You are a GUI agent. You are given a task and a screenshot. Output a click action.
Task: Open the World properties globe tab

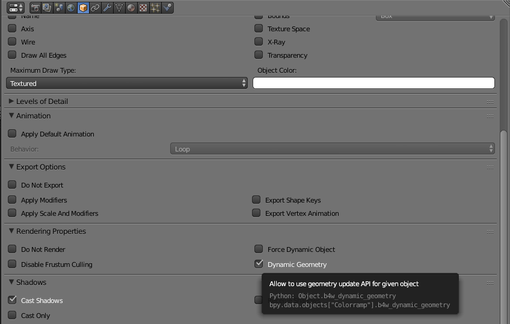pos(72,8)
